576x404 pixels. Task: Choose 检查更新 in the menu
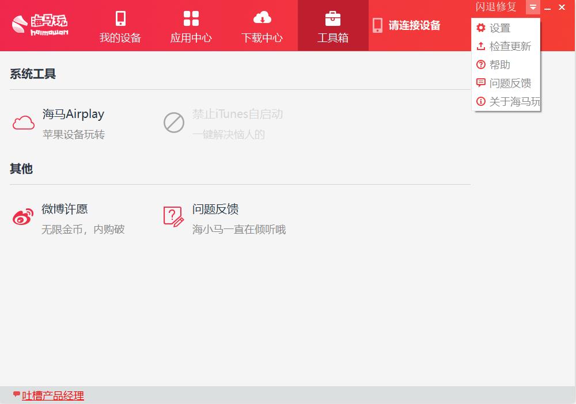pos(510,46)
